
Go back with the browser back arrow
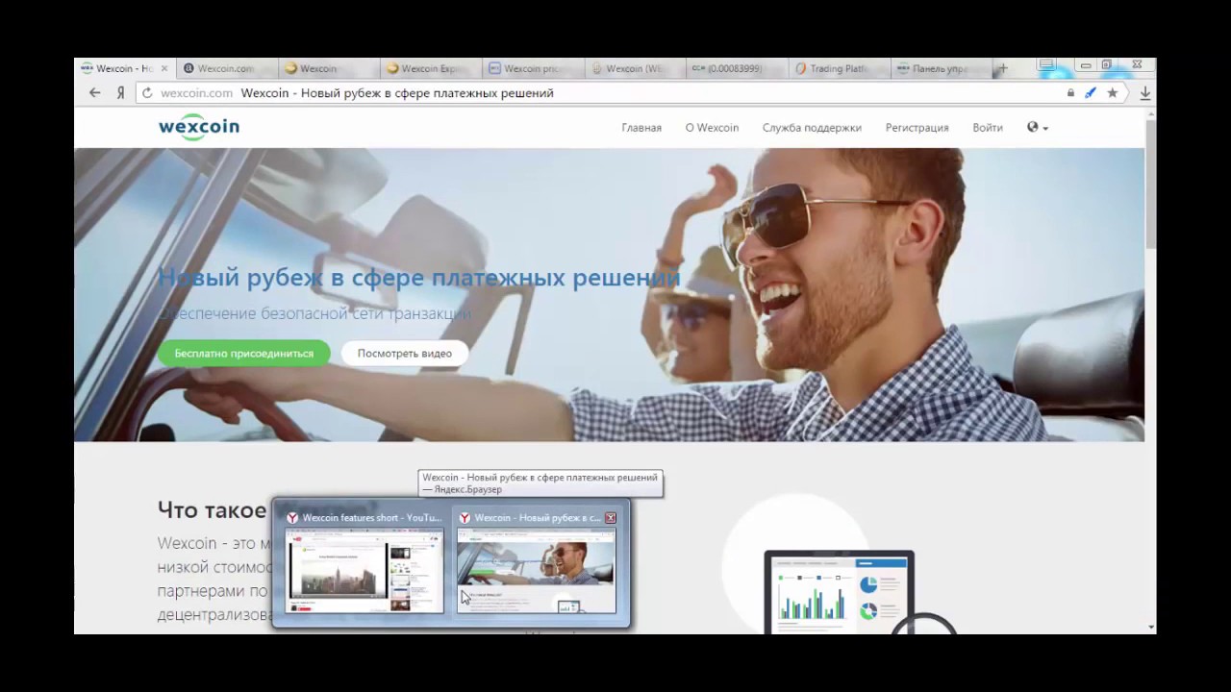pyautogui.click(x=94, y=93)
